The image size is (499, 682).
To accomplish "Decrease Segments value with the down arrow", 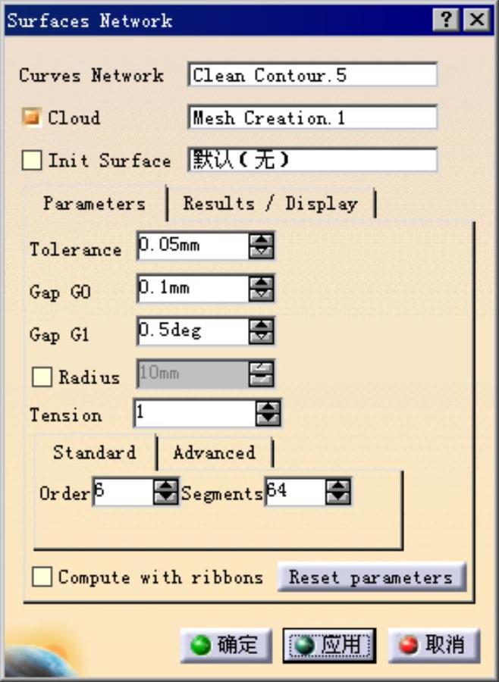I will [338, 498].
